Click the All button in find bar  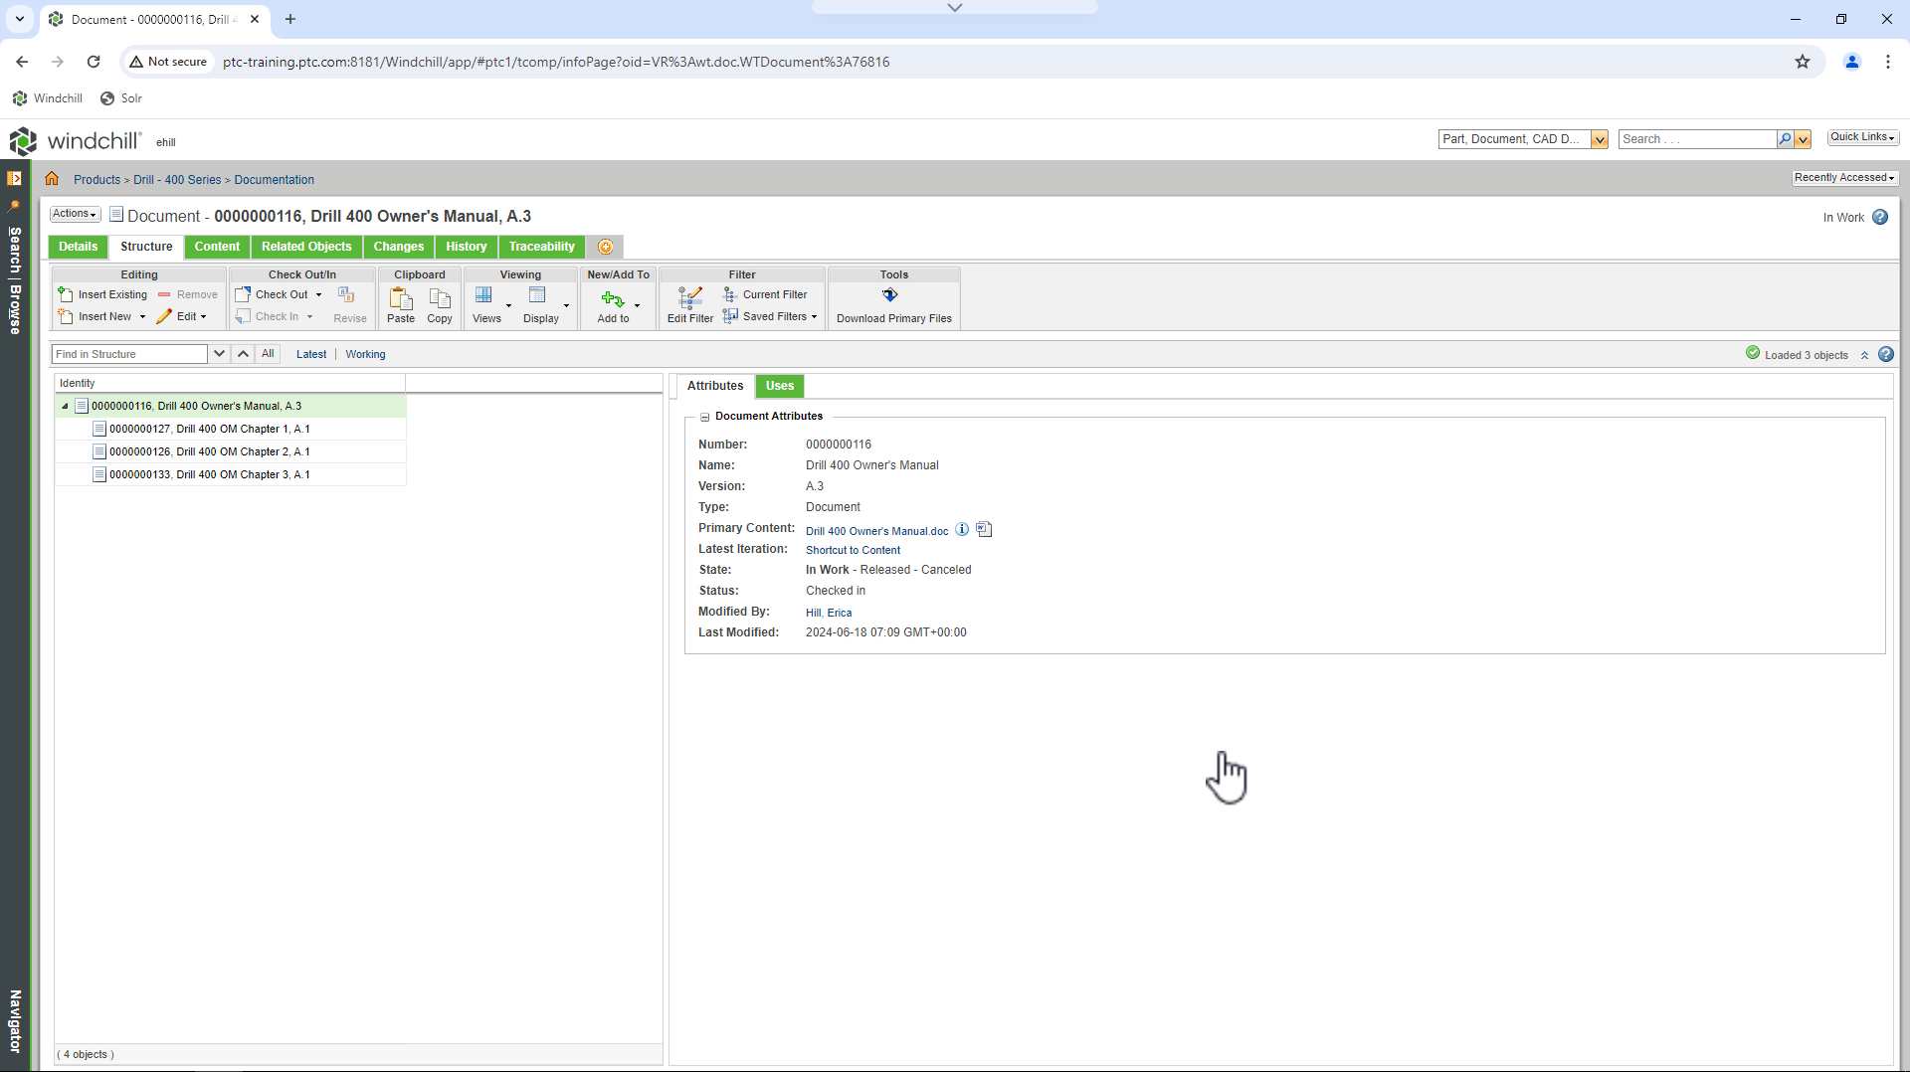[268, 354]
